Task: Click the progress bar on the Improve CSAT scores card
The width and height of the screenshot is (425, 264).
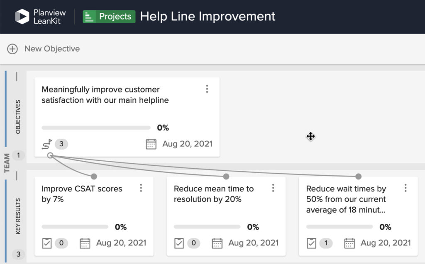Action: coord(75,227)
